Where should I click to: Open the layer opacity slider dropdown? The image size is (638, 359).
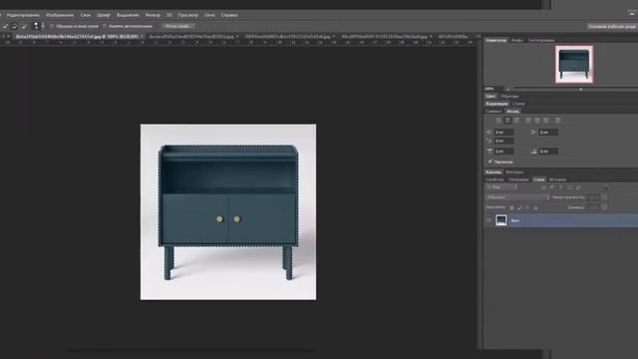click(604, 197)
